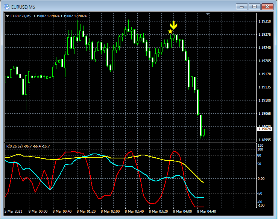This screenshot has height=219, width=278.
Task: Click the chart shift triangle marker at top
Action: (x=208, y=14)
